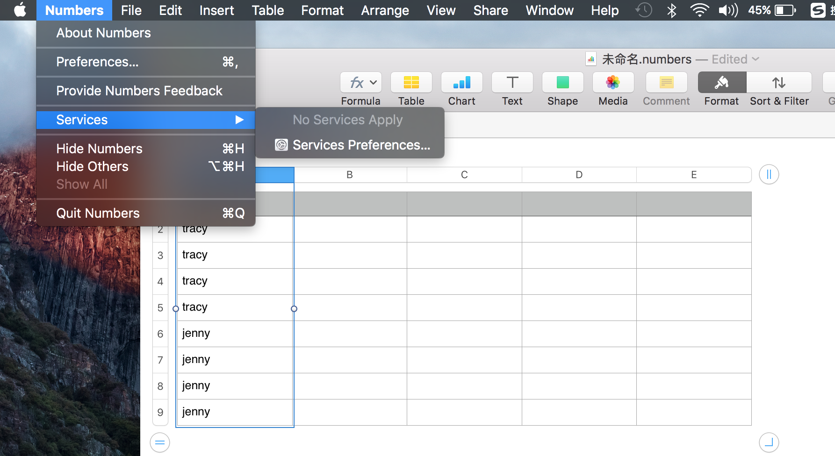Add a Comment from the toolbar
The width and height of the screenshot is (835, 456).
(x=666, y=83)
